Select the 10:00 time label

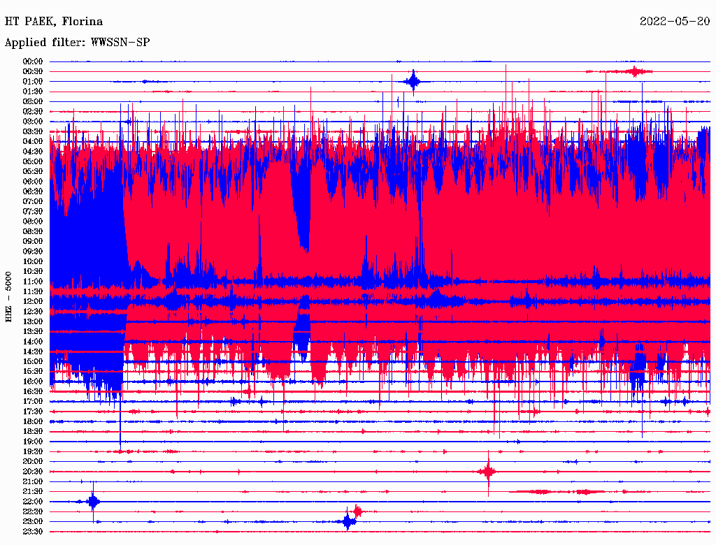[33, 262]
